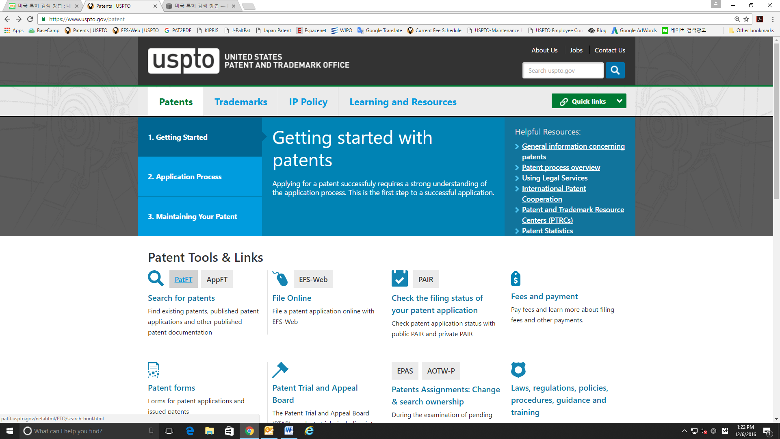Screen dimensions: 780x439
Task: Click the Fees and payment dollar tag icon
Action: point(516,278)
